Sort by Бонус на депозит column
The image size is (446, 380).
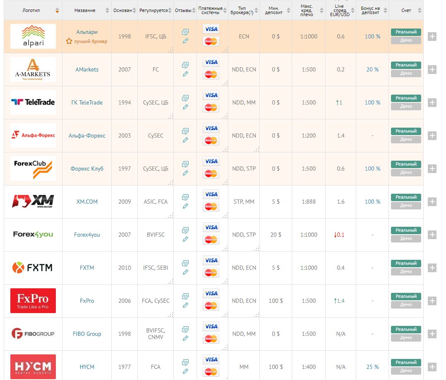384,10
